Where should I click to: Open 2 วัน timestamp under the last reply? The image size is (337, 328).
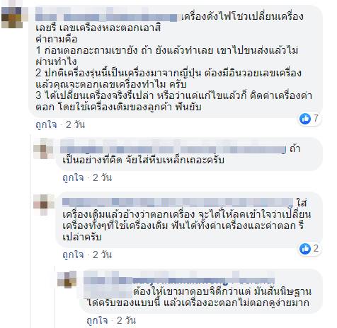click(x=126, y=320)
